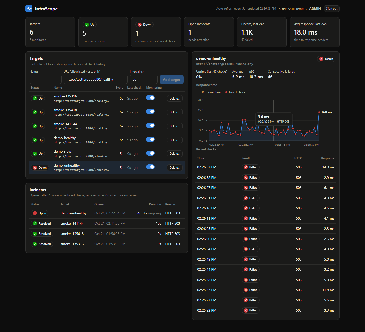365x332 pixels.
Task: Click the Open incident badge for demo-unhealthy
Action: pos(40,213)
